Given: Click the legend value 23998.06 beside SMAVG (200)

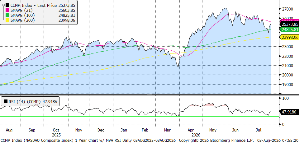Looking at the screenshot, I should (67, 21).
